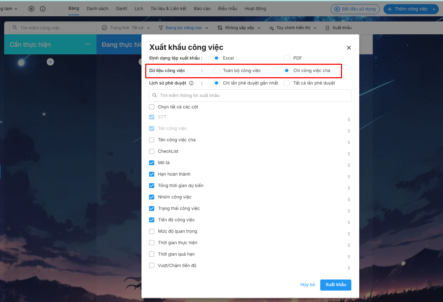Viewport: 443px width, 302px height.
Task: Uncheck Nhóm công việc column
Action: [151, 197]
